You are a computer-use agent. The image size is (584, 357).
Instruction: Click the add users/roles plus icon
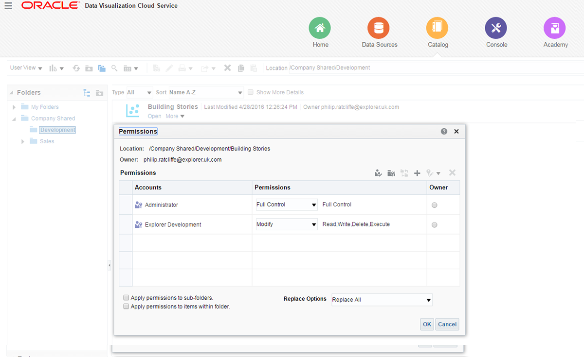[x=417, y=173]
